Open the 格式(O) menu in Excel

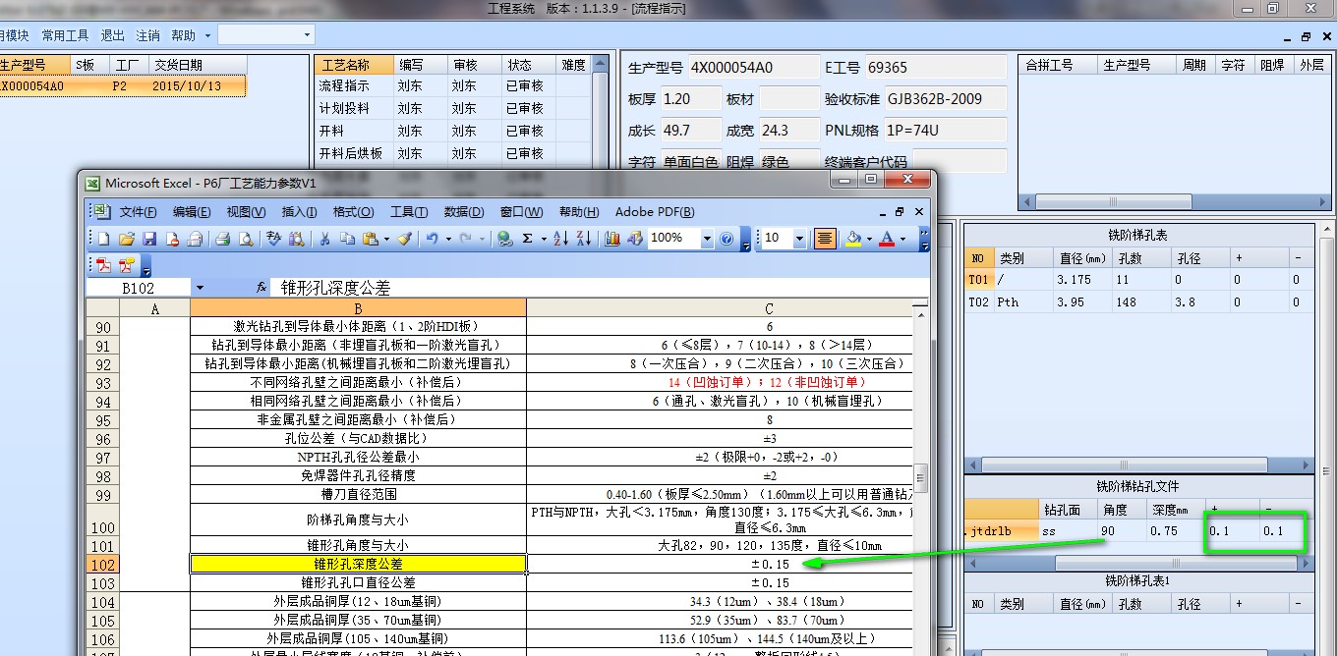(x=353, y=212)
